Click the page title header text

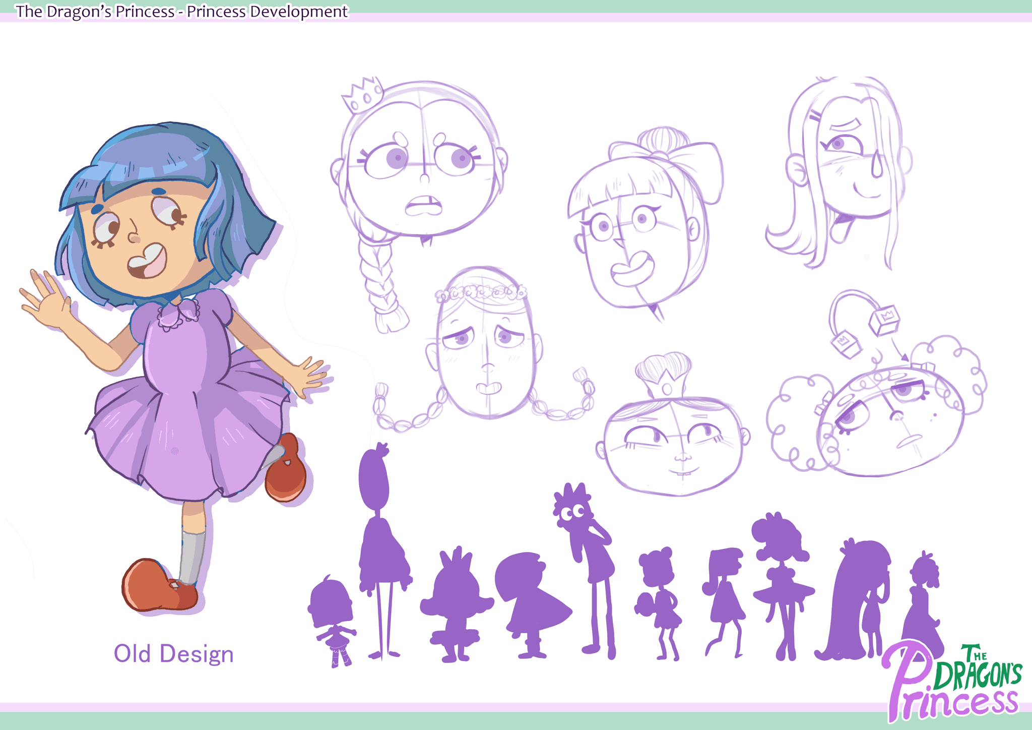point(181,11)
